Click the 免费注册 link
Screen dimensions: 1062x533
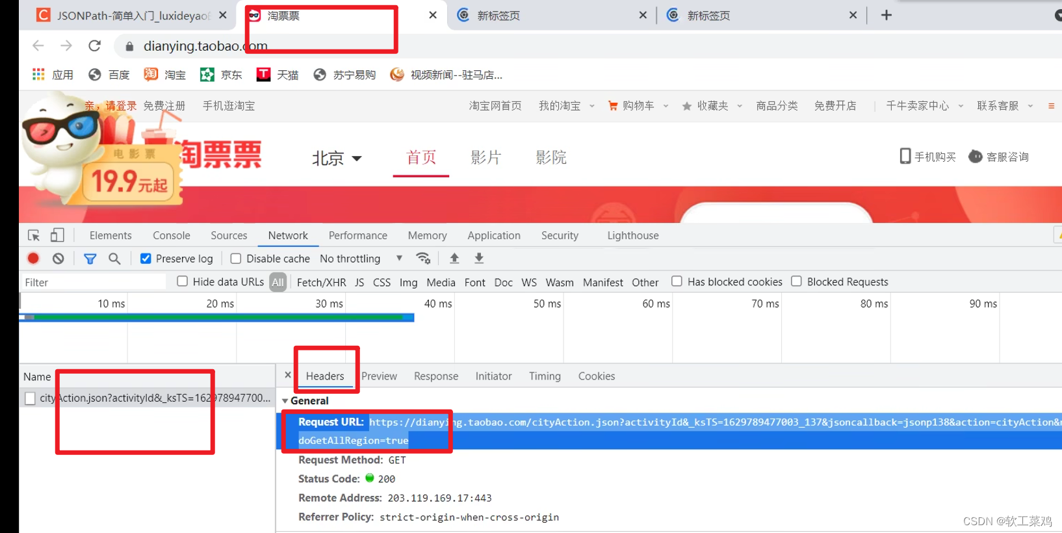(x=164, y=105)
